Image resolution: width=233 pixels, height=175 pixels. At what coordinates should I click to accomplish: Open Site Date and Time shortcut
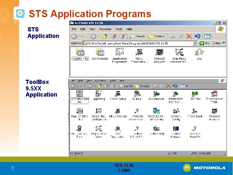(79, 132)
